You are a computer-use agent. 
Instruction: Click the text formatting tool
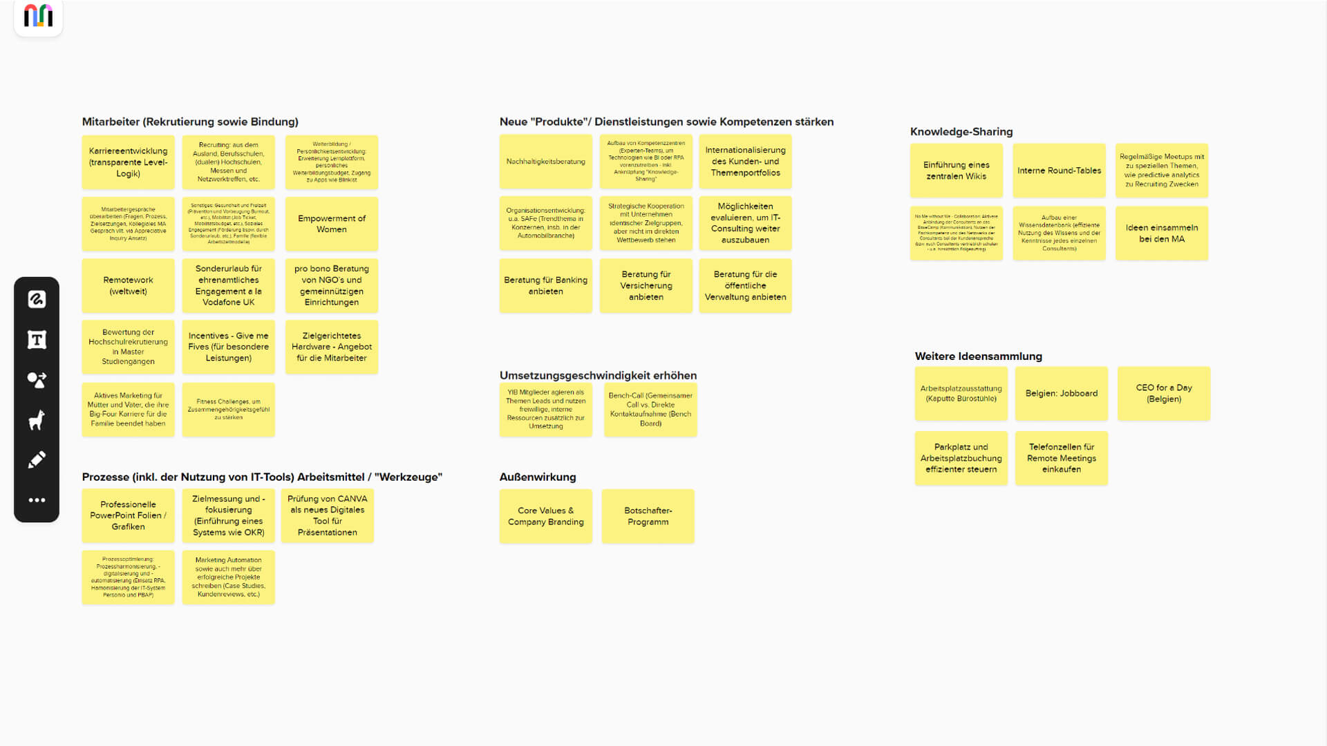pos(37,339)
